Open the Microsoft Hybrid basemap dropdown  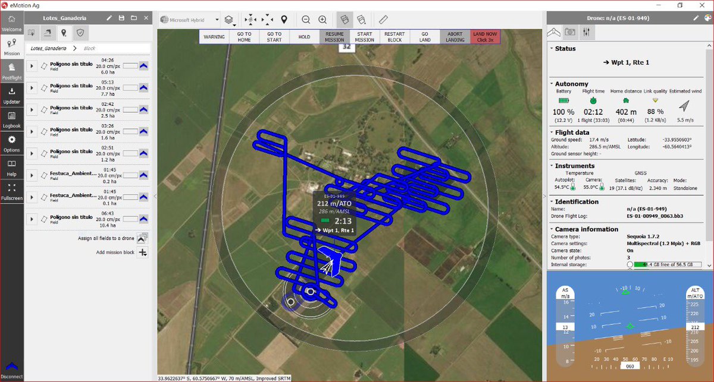point(190,18)
